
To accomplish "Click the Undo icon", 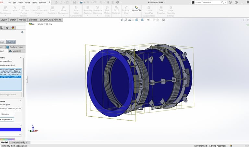I will coord(88,2).
